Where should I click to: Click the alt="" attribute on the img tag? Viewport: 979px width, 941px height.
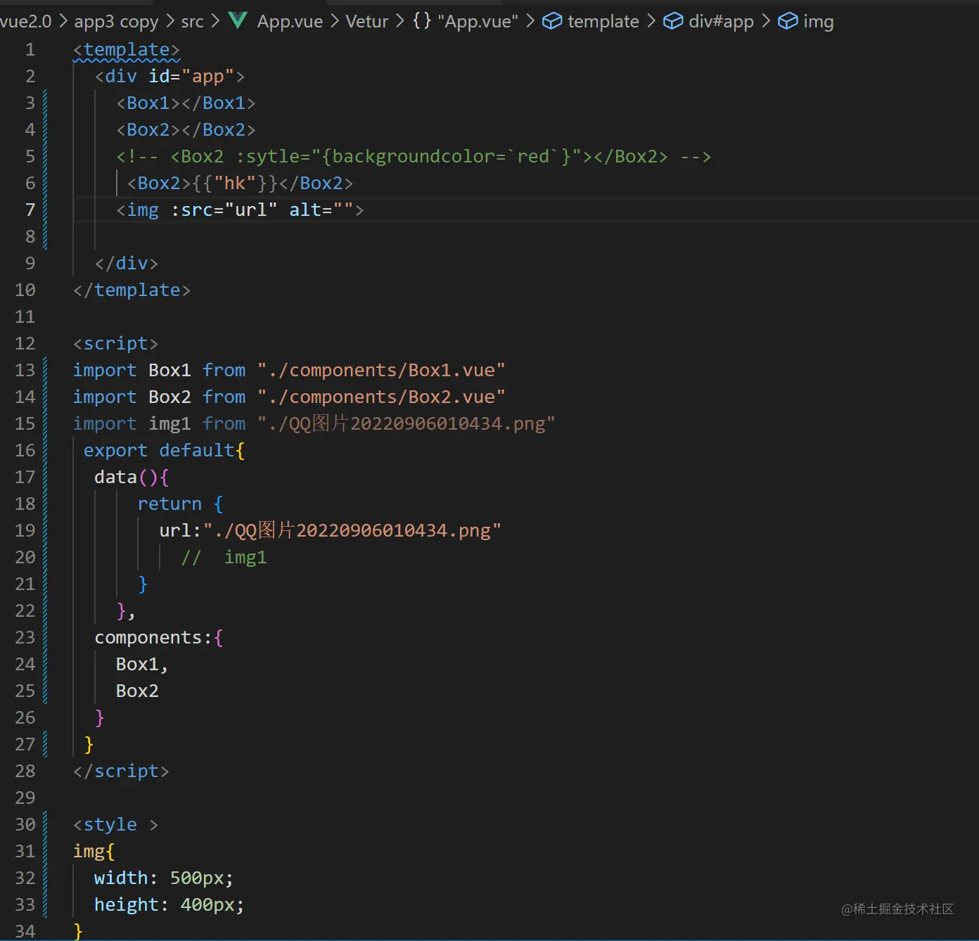(321, 210)
